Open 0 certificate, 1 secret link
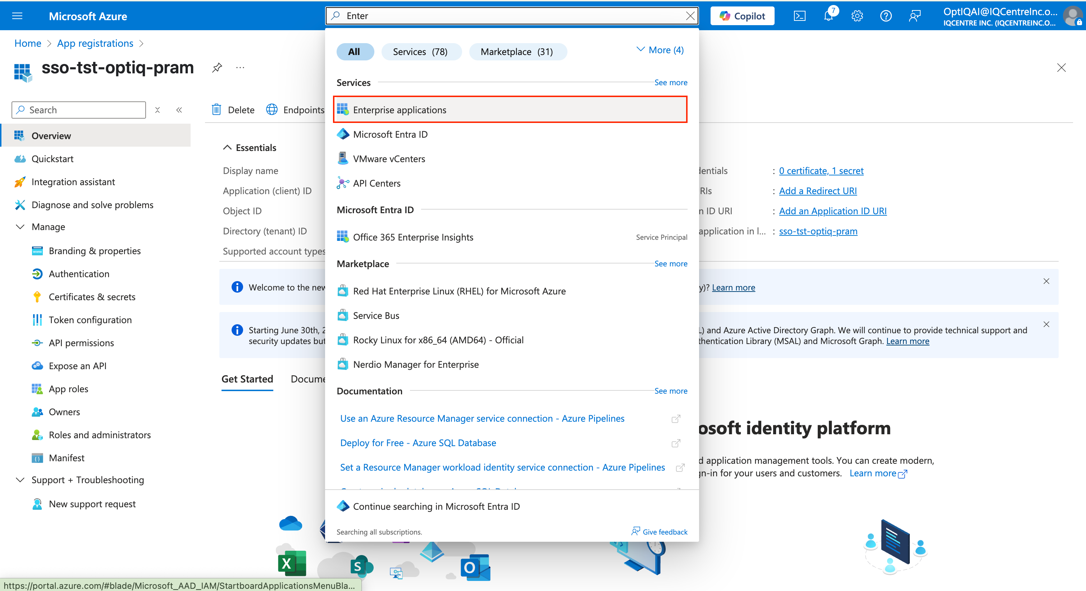Screen dimensions: 1086x591 pyautogui.click(x=821, y=171)
